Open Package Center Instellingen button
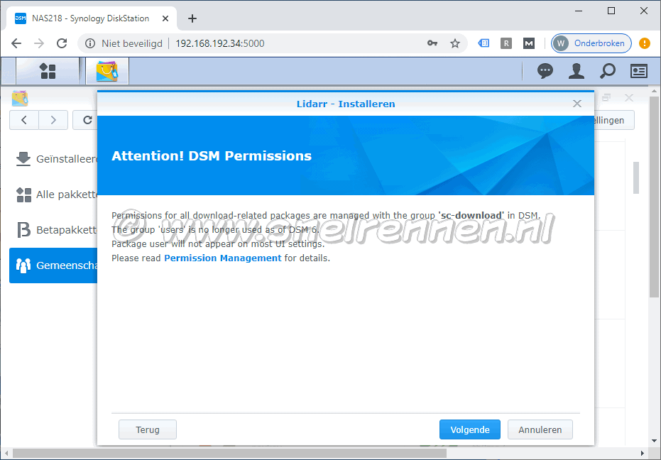 pos(614,120)
